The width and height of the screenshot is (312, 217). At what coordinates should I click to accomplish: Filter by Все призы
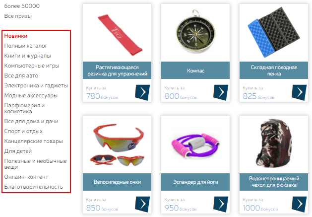click(18, 16)
